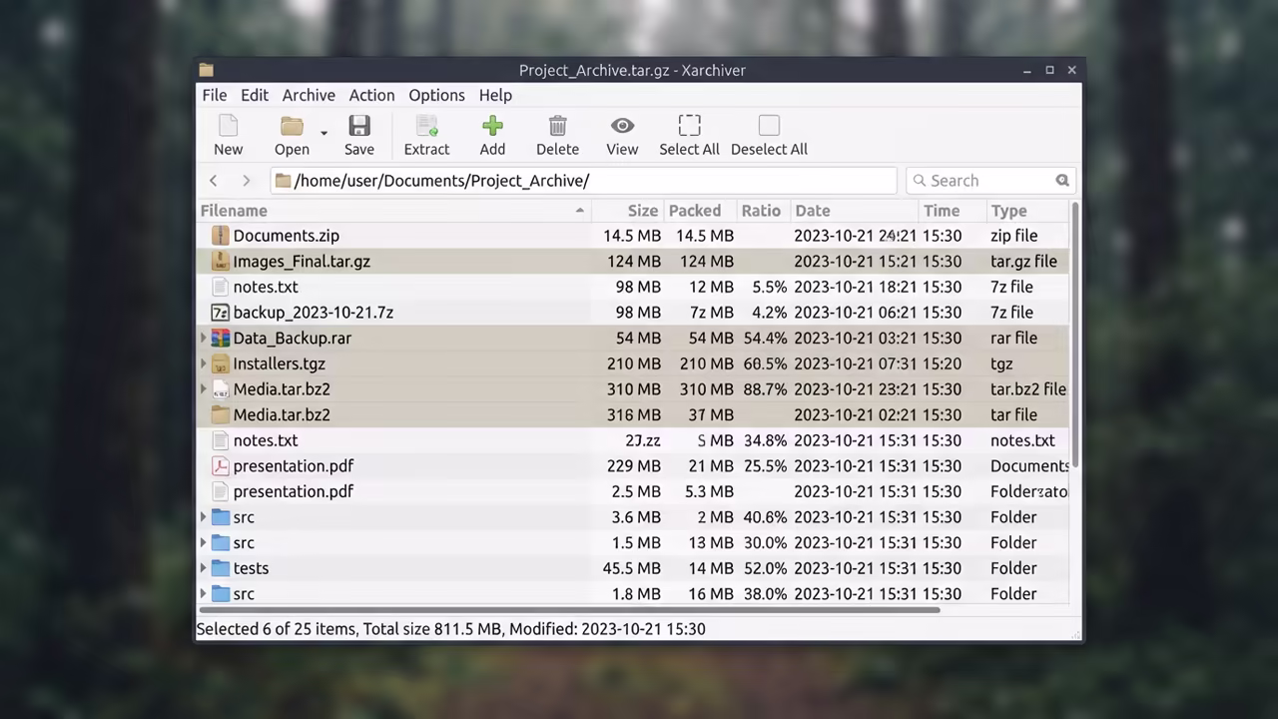The image size is (1278, 719).
Task: Click the Extract toolbar icon
Action: 426,126
